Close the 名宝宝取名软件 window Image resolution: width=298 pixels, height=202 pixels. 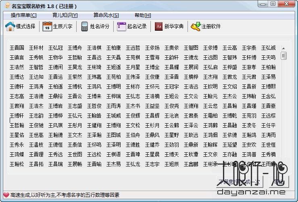point(287,4)
